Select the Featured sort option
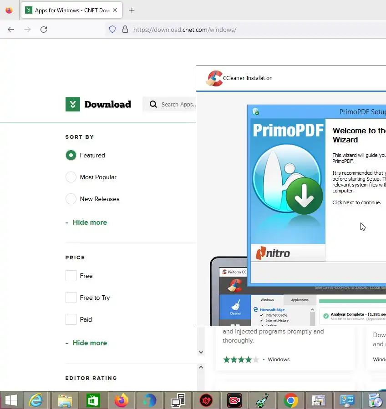386x409 pixels. (x=71, y=155)
